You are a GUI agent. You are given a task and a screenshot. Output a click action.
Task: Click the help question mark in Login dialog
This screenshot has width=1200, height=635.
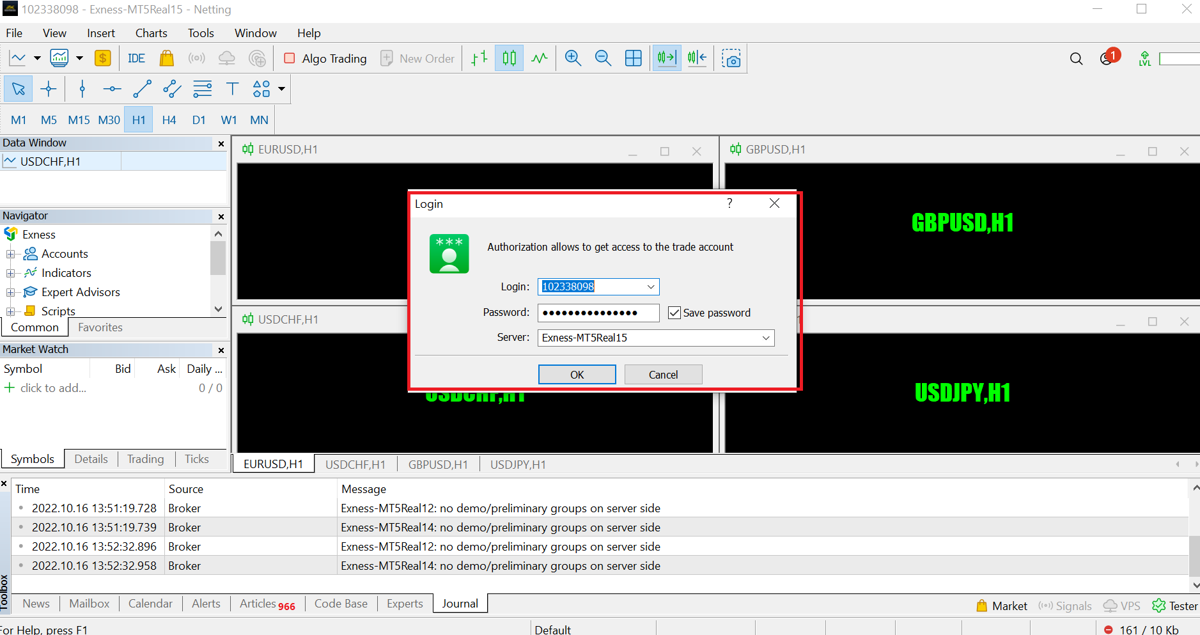729,203
